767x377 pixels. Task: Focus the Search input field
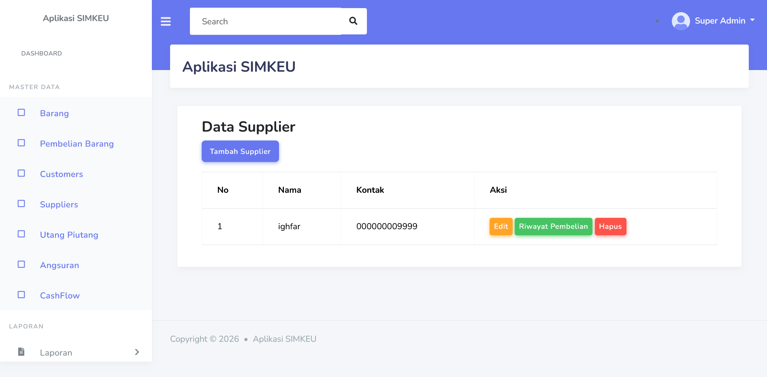265,21
